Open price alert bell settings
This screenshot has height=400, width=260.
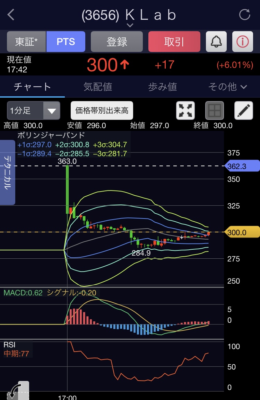tap(216, 42)
